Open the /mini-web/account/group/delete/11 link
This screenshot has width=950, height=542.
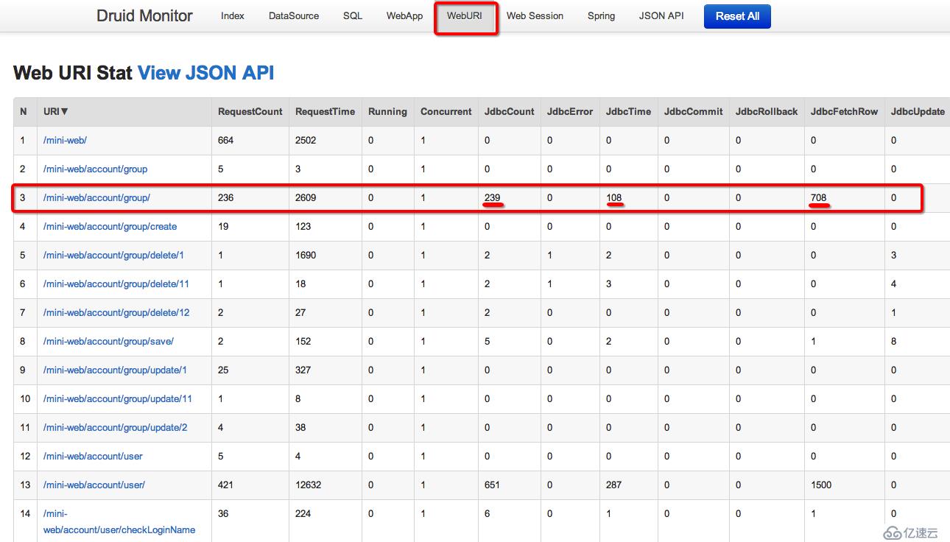116,284
